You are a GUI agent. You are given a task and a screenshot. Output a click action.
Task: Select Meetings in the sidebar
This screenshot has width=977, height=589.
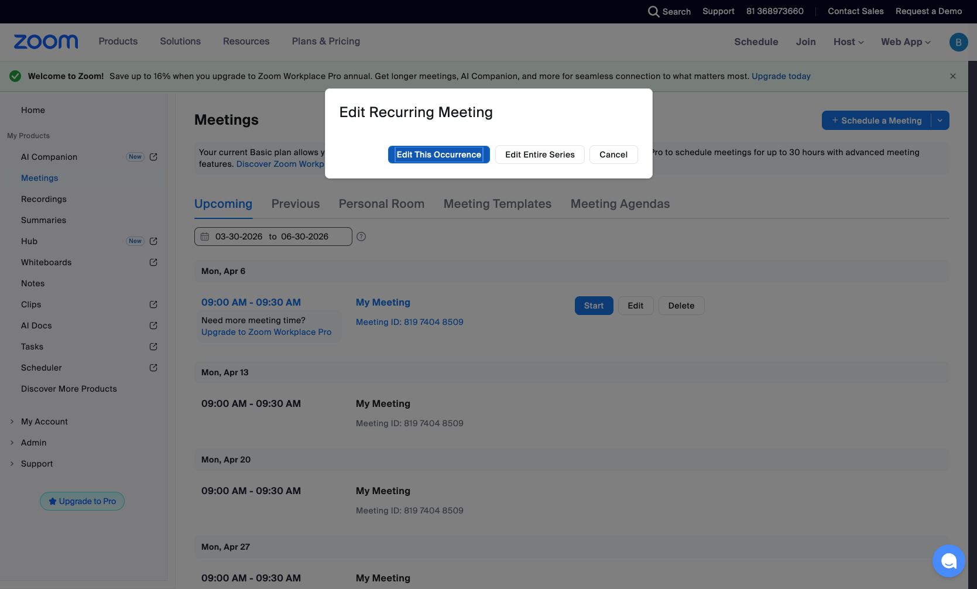click(x=40, y=178)
